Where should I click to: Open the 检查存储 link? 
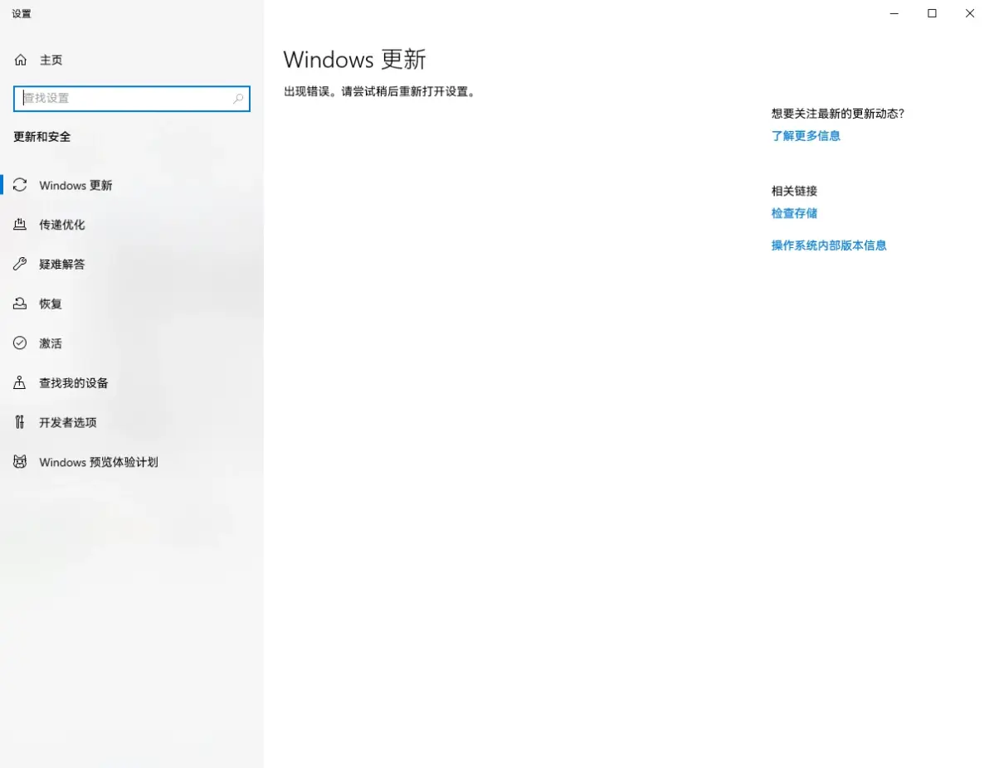point(794,213)
